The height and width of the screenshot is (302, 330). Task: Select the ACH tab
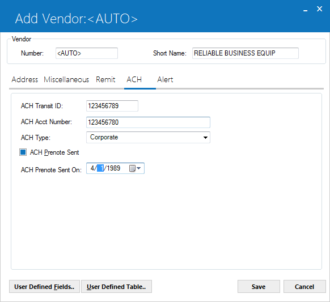coord(134,79)
